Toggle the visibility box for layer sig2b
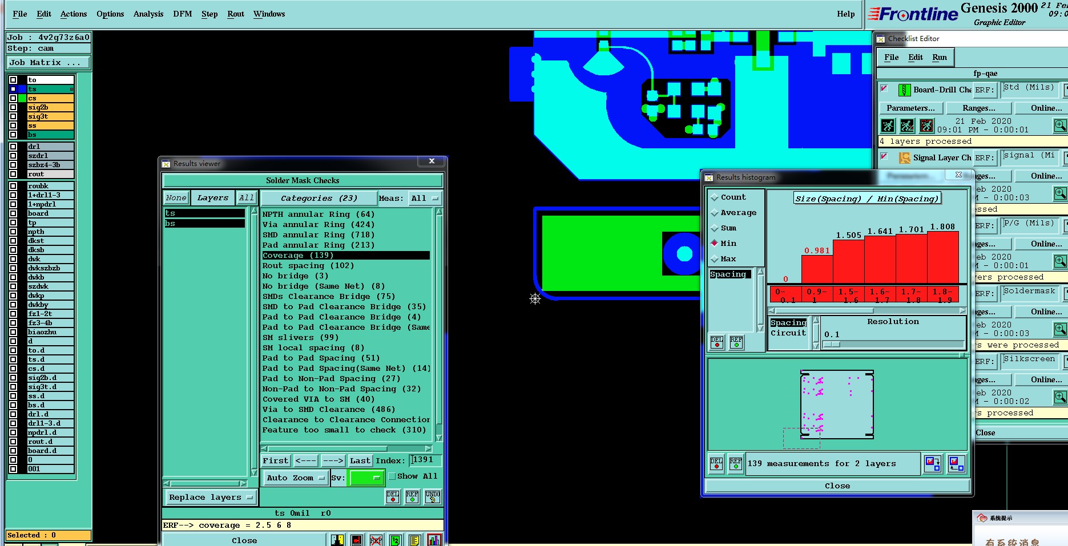 click(x=13, y=107)
